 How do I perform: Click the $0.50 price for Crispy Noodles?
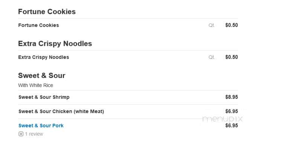[232, 57]
